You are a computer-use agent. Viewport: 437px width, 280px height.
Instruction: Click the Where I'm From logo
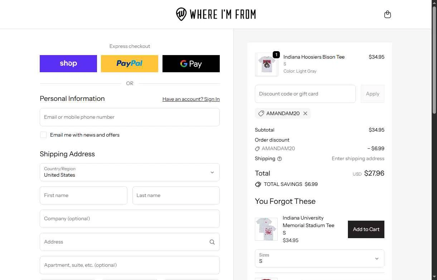tap(216, 14)
